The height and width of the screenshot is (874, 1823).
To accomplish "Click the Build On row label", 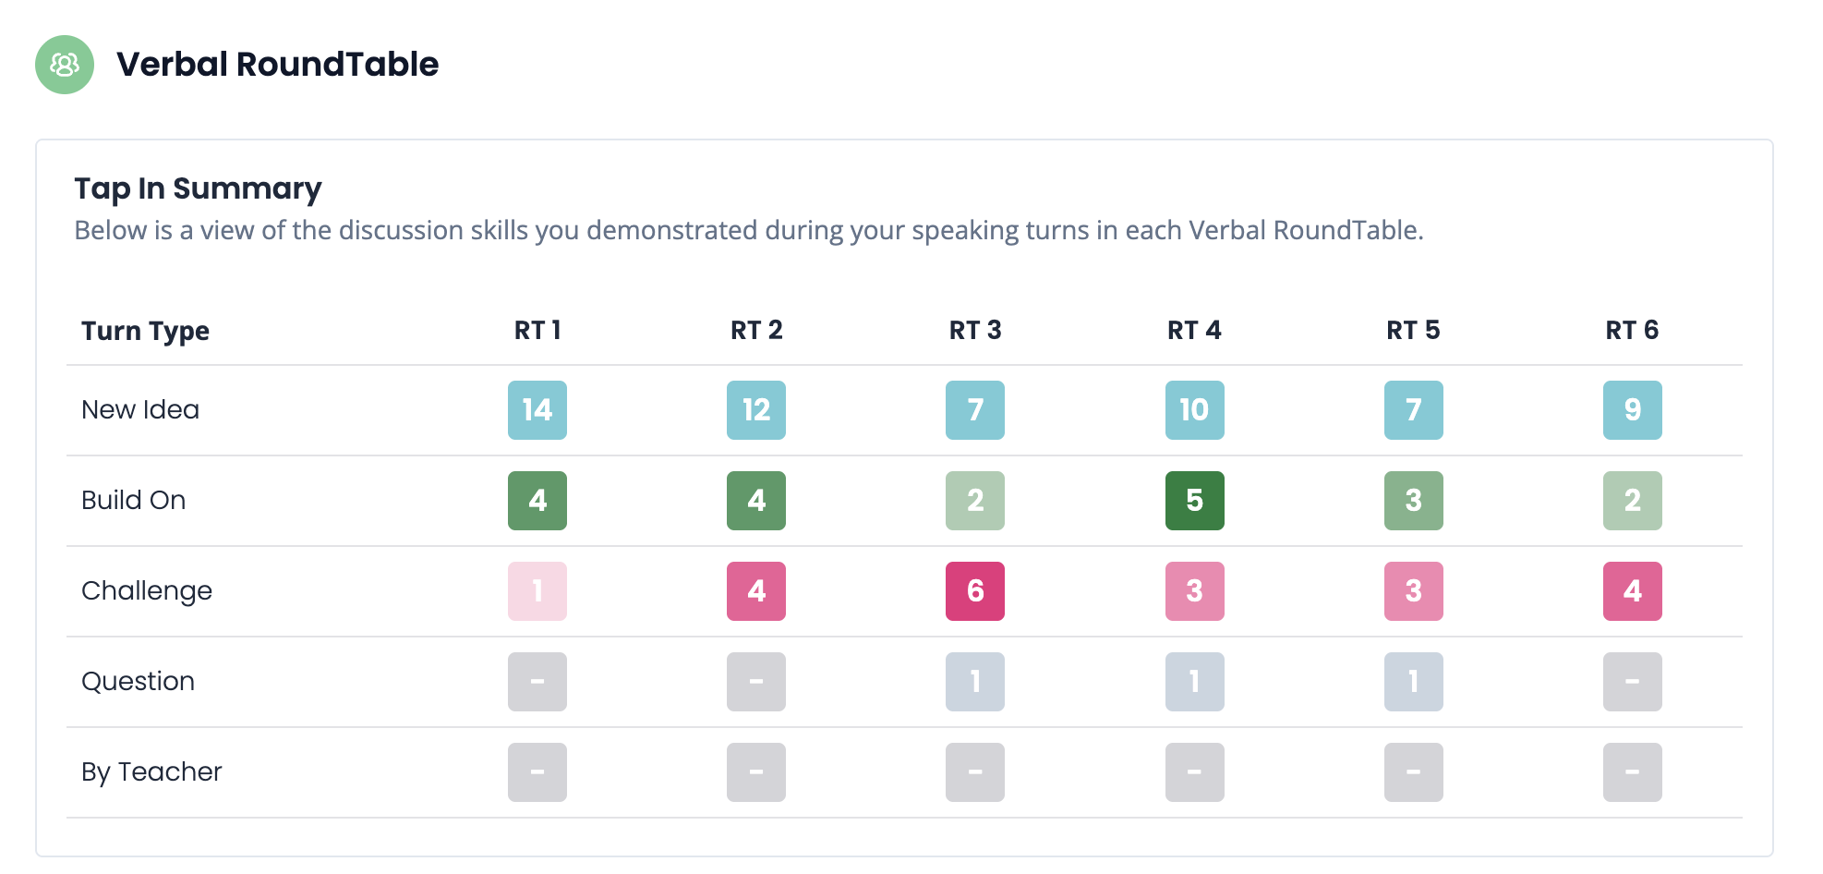I will tap(133, 501).
